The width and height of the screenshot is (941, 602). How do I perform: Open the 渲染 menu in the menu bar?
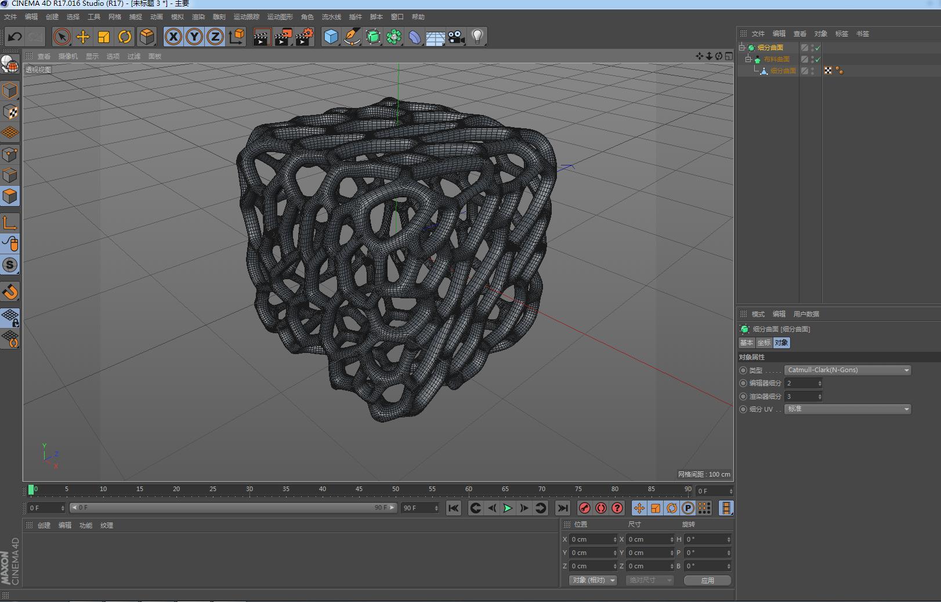click(x=198, y=16)
